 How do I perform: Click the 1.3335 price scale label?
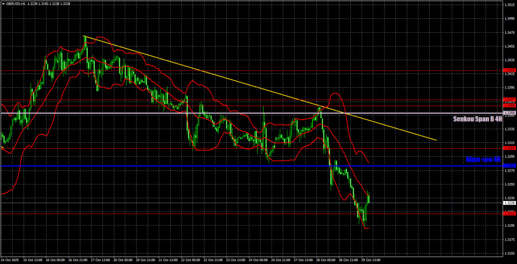[x=509, y=129]
